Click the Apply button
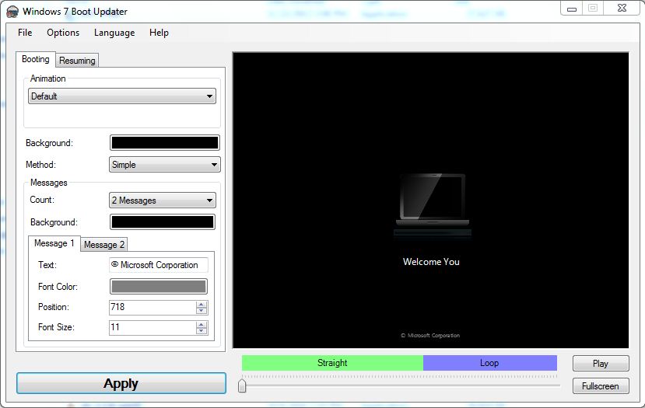 121,383
